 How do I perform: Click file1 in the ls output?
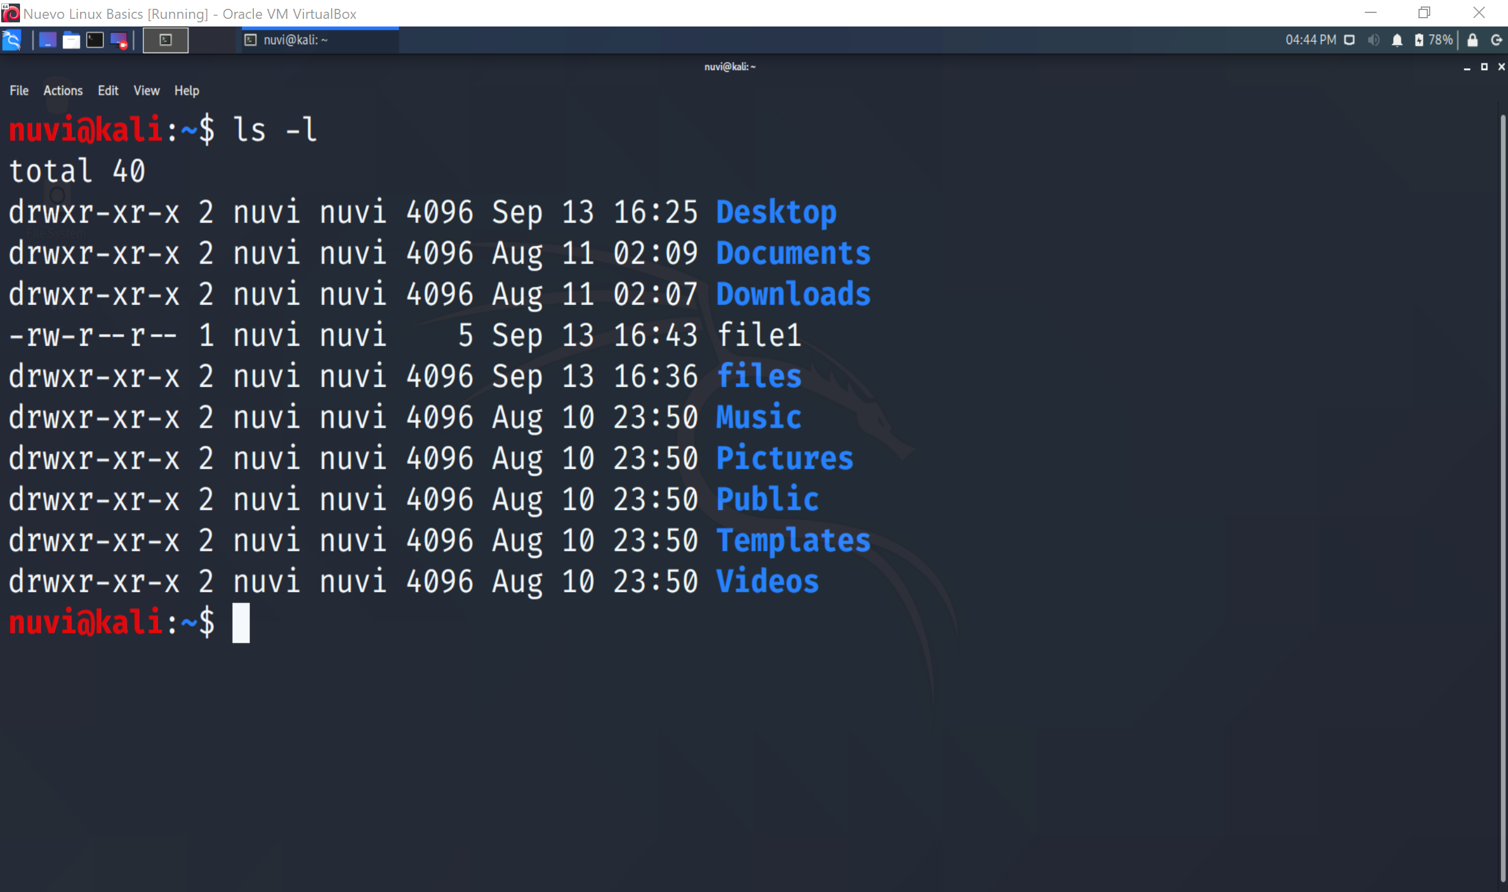759,336
